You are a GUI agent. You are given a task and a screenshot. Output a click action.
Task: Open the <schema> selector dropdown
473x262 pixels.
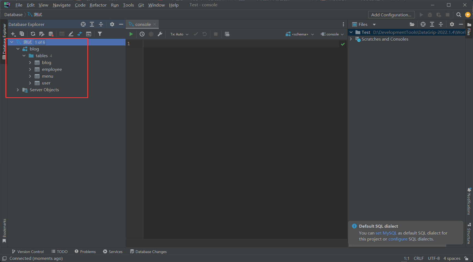click(x=300, y=34)
